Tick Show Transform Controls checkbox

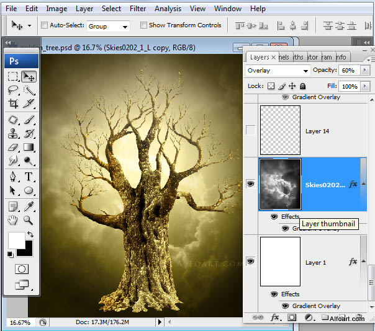(x=143, y=25)
